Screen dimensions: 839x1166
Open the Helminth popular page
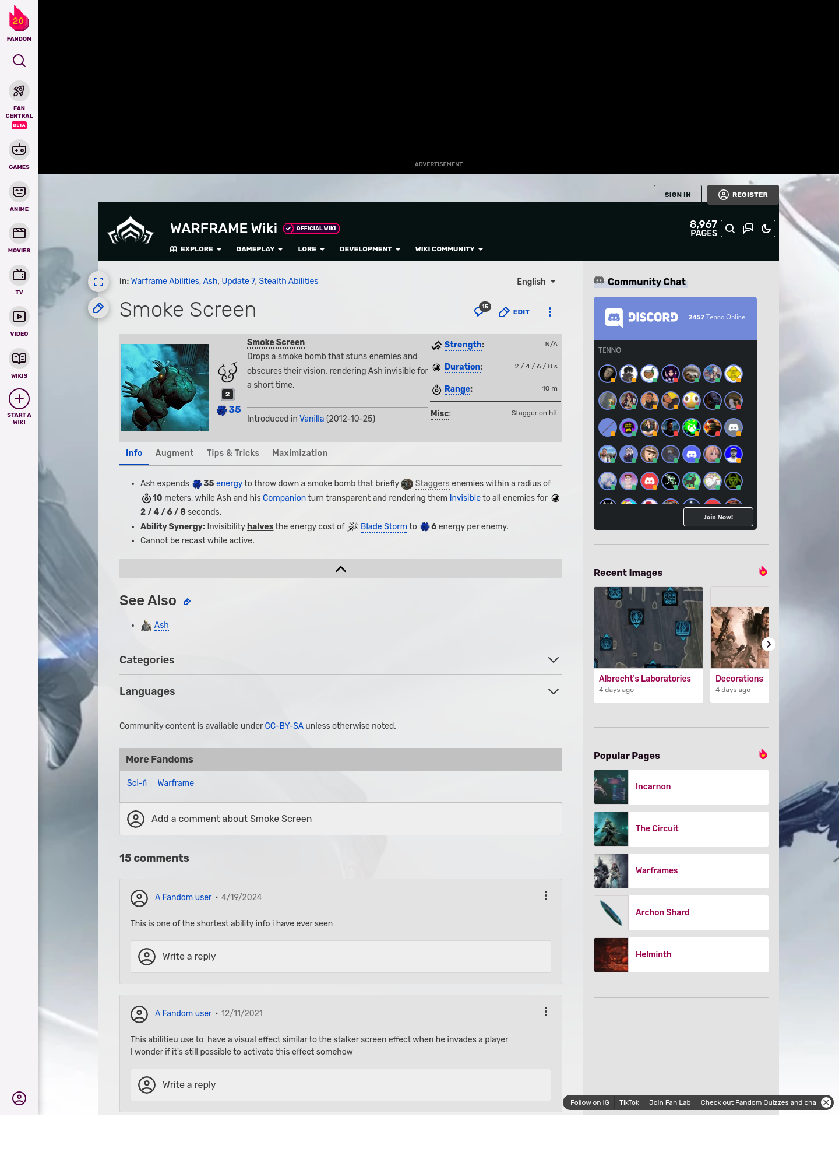[x=681, y=955]
